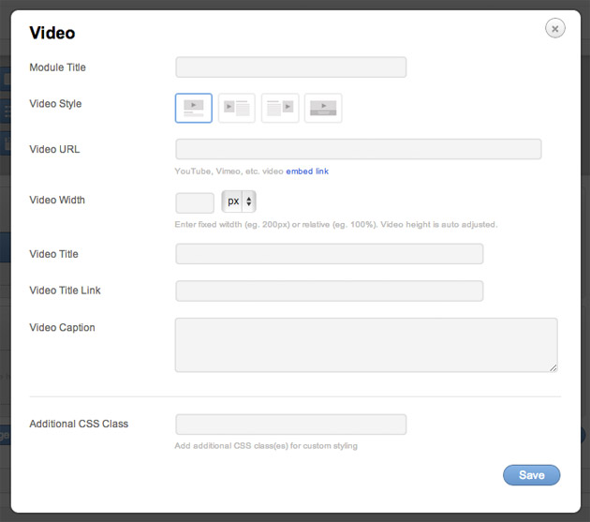The height and width of the screenshot is (522, 590).
Task: Click the 'Video Caption' label
Action: (62, 328)
